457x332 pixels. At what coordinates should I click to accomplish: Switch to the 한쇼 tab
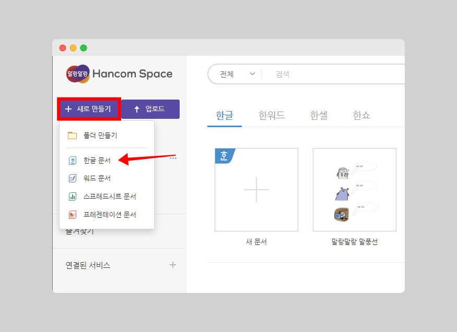coord(362,116)
